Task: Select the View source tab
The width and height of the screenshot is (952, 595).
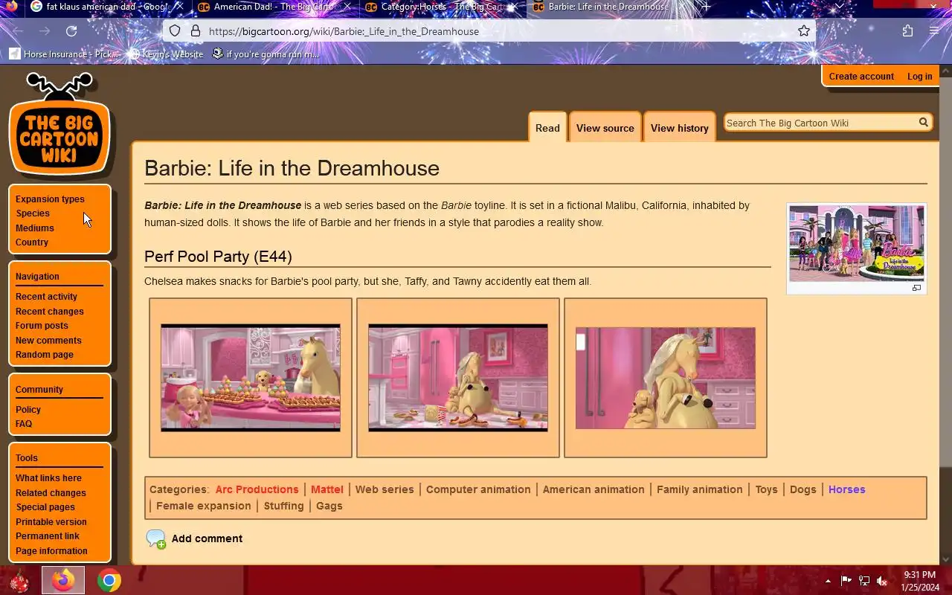Action: tap(605, 128)
